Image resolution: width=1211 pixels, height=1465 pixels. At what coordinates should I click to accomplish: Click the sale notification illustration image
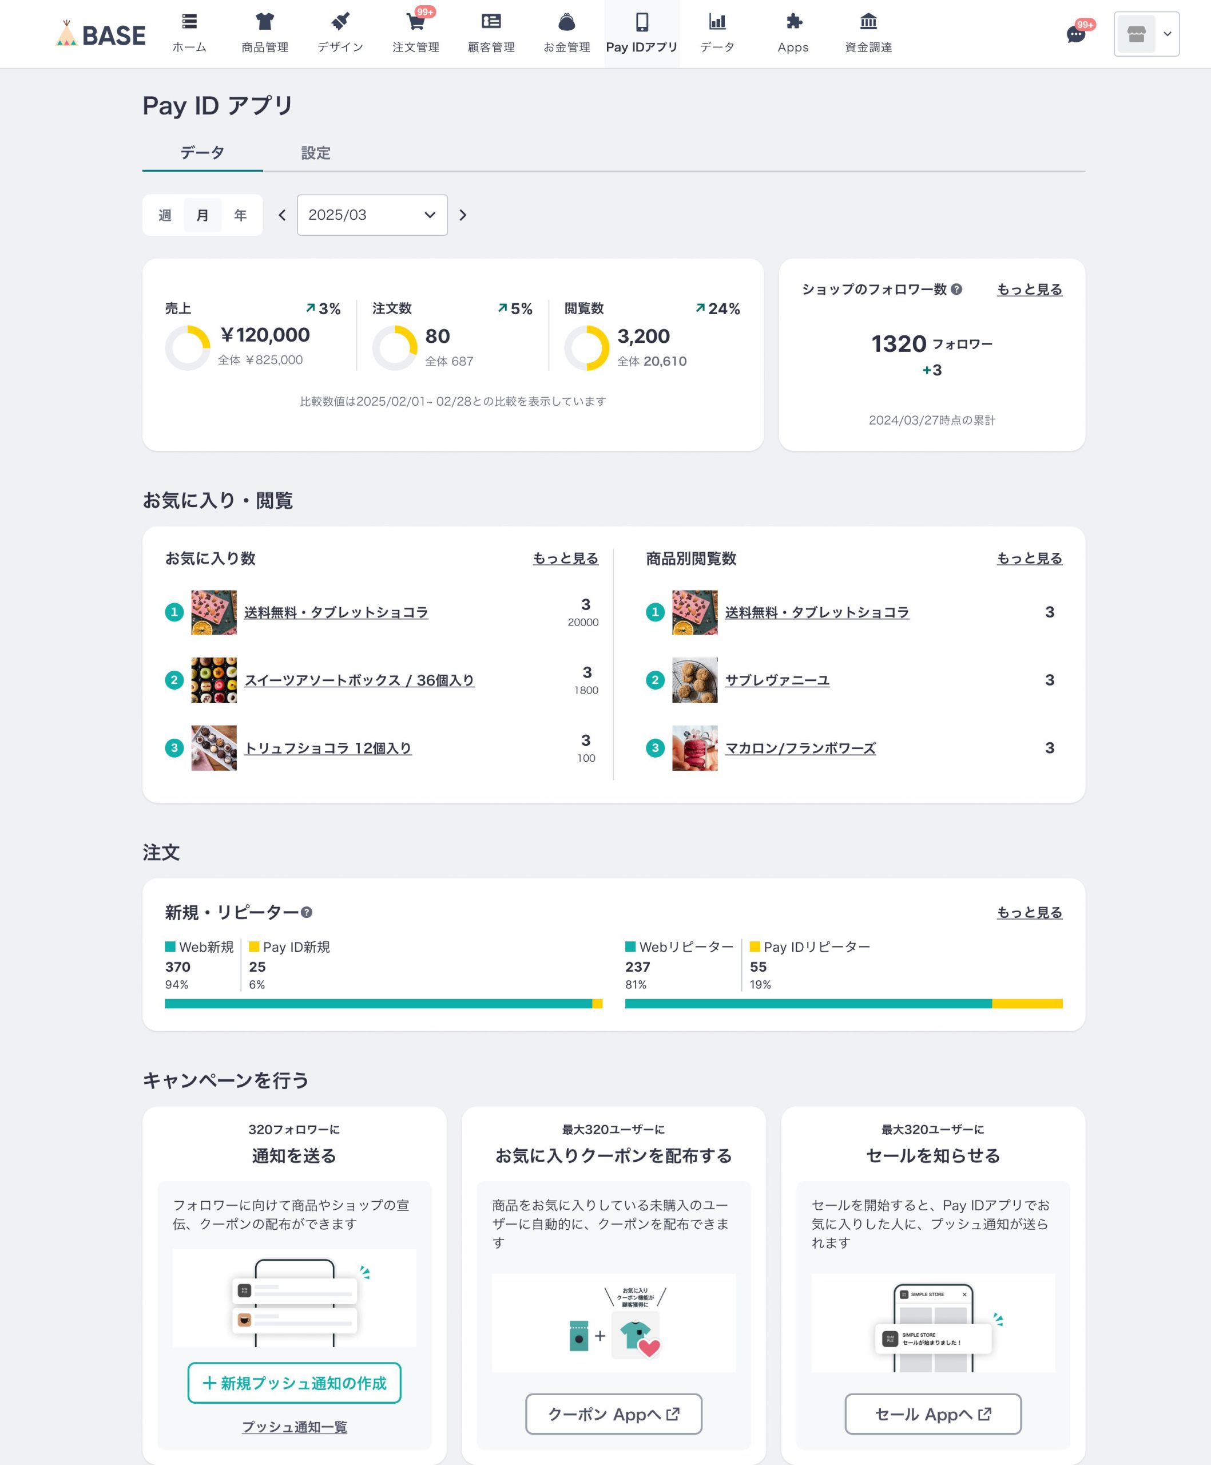pyautogui.click(x=933, y=1323)
